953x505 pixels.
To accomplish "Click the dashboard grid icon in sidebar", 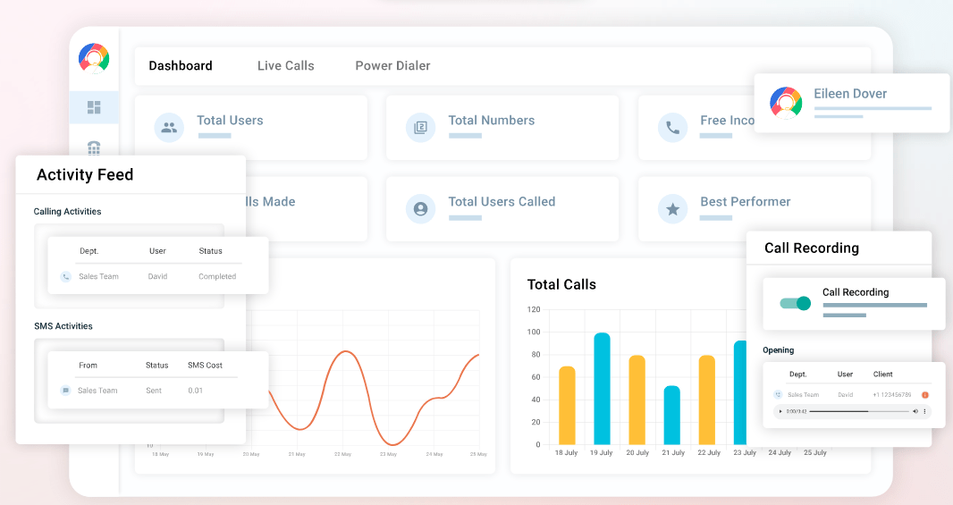I will tap(94, 108).
